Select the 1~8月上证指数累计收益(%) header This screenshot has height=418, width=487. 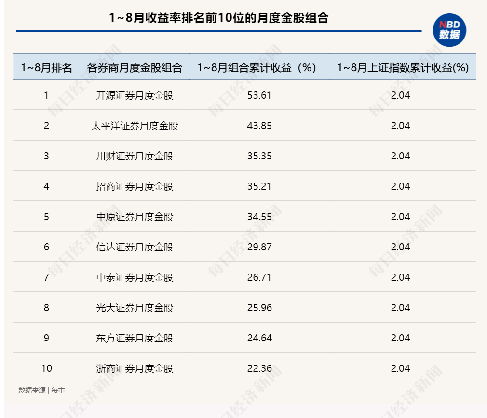403,67
